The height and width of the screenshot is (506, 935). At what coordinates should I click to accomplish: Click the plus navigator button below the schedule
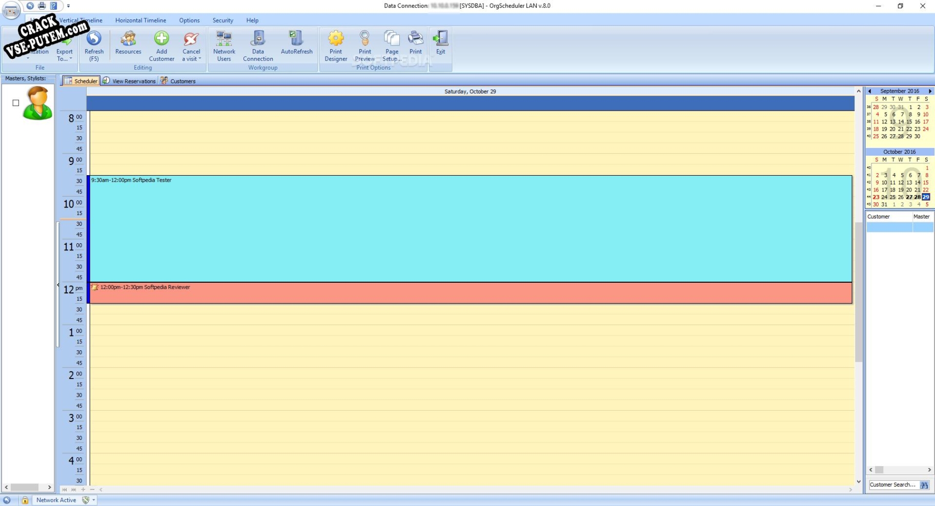83,490
